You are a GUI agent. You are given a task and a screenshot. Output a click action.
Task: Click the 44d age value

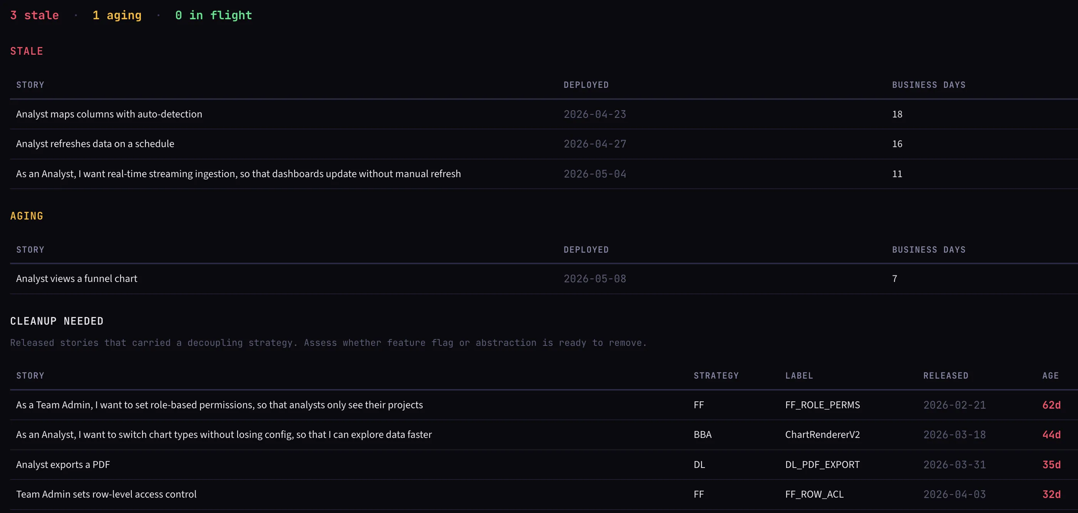[1051, 435]
